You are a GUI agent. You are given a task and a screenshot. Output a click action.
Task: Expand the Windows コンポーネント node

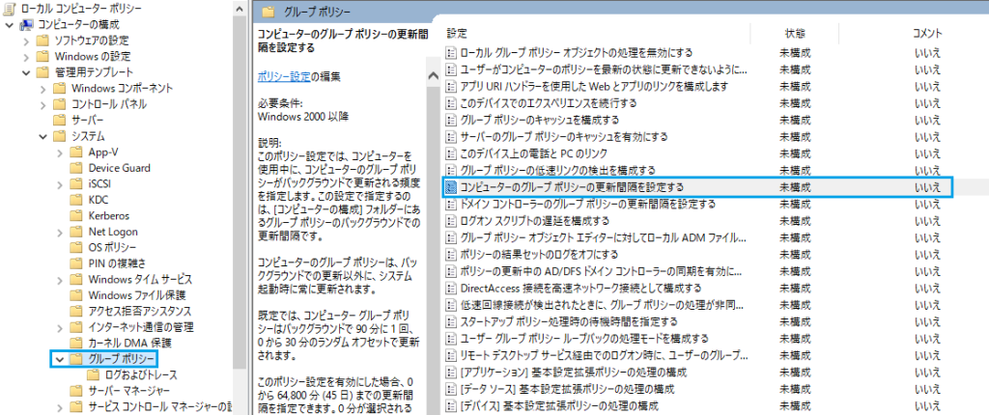coord(42,88)
